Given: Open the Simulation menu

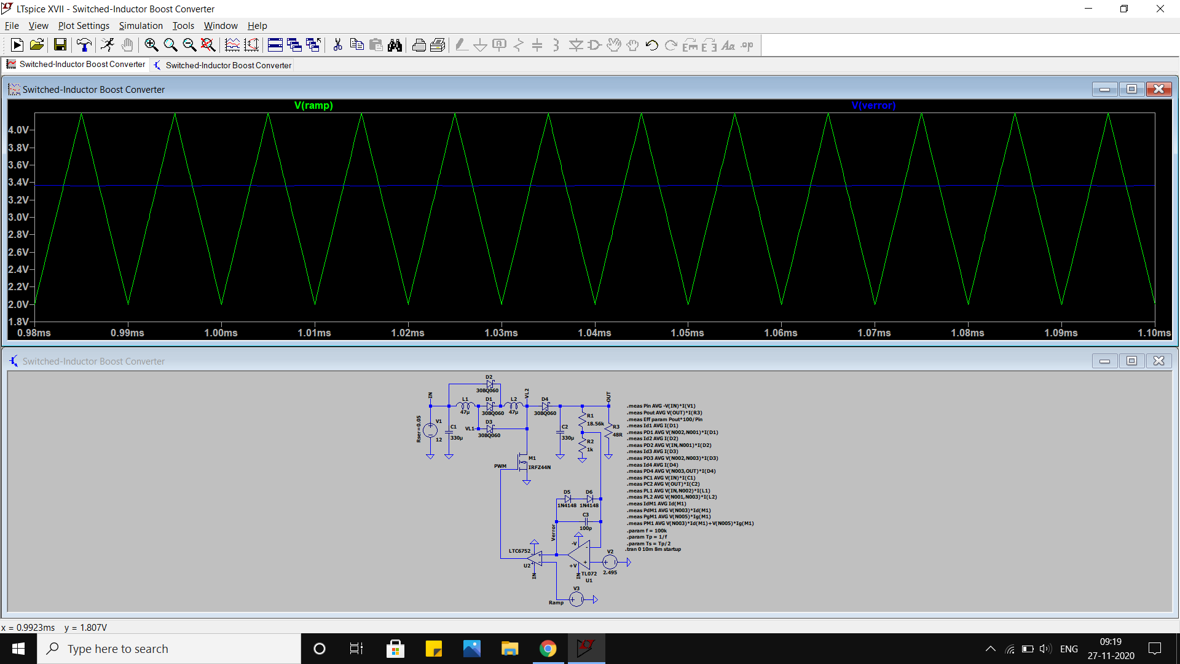Looking at the screenshot, I should point(141,25).
